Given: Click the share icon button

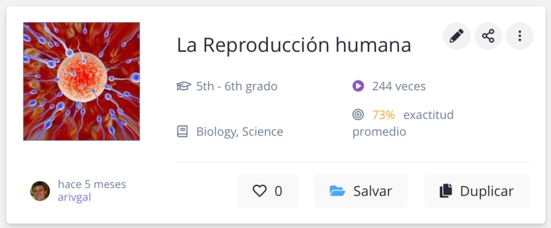Looking at the screenshot, I should coord(488,36).
